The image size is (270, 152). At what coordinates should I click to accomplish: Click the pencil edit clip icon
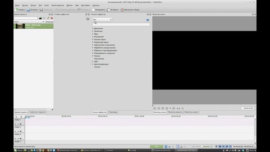pos(48,18)
